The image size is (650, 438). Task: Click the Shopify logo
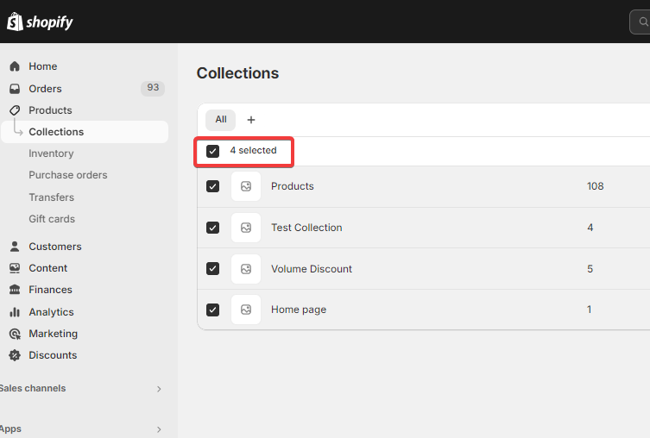tap(40, 22)
